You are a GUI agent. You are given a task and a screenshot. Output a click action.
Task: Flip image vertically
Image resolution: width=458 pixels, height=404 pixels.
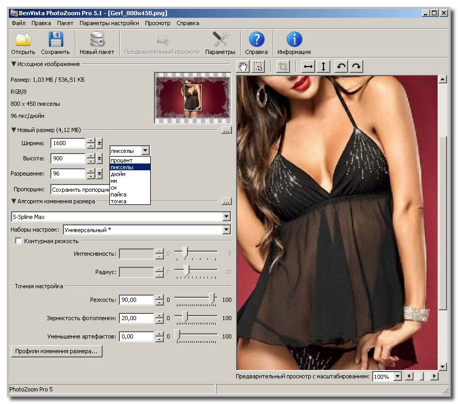point(323,67)
